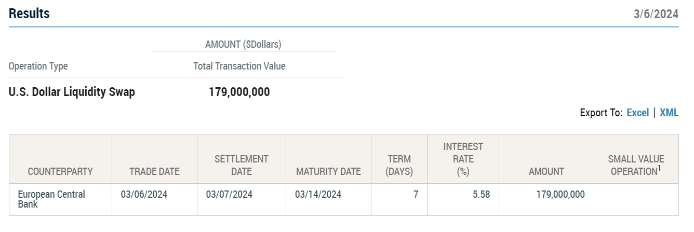Click the Trade Date column header
The image size is (694, 232).
[x=154, y=171]
